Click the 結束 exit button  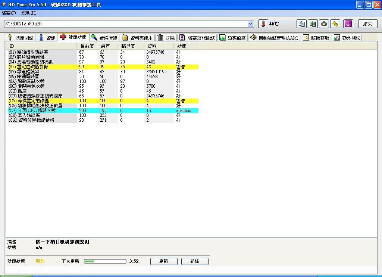(x=367, y=24)
